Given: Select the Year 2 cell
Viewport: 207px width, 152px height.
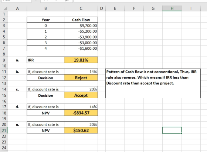Looking at the screenshot, I should click(45, 37).
